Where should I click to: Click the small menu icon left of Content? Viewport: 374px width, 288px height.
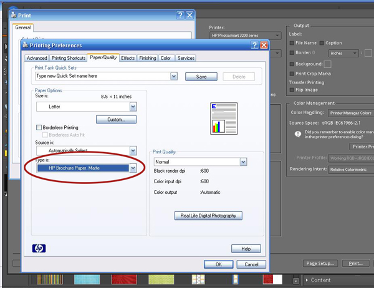click(x=295, y=281)
